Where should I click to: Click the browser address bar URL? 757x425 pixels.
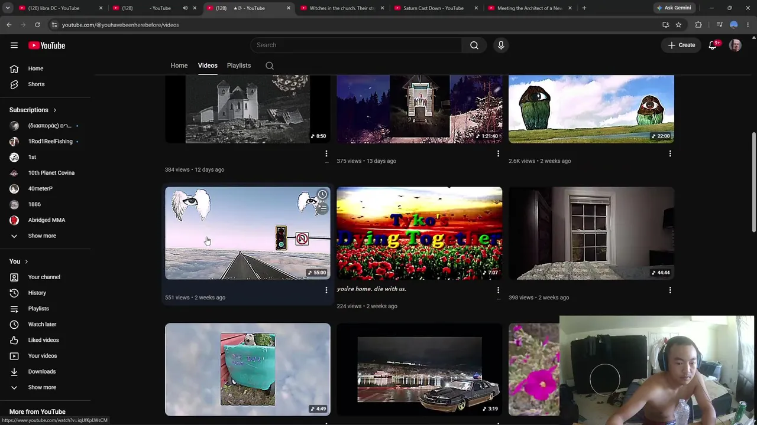click(x=120, y=25)
